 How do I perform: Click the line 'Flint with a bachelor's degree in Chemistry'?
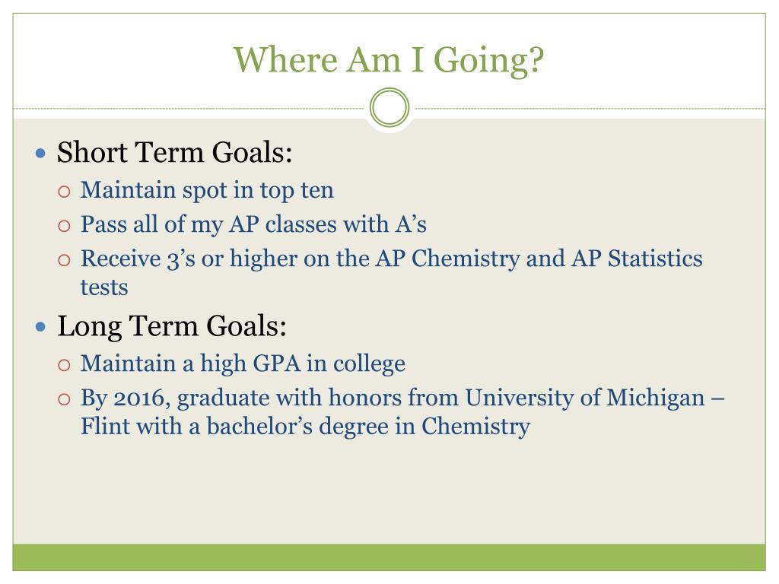[x=305, y=427]
